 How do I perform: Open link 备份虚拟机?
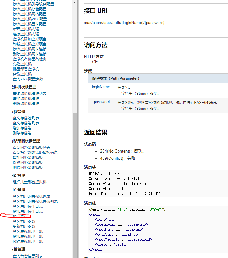pyautogui.click(x=22, y=74)
